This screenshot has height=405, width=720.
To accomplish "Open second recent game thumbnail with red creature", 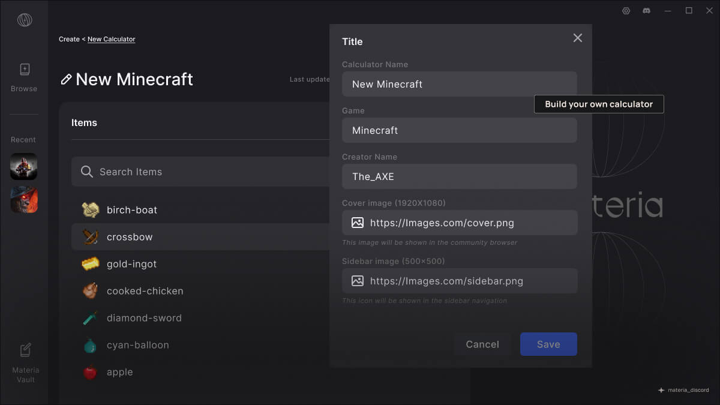I will (x=24, y=200).
